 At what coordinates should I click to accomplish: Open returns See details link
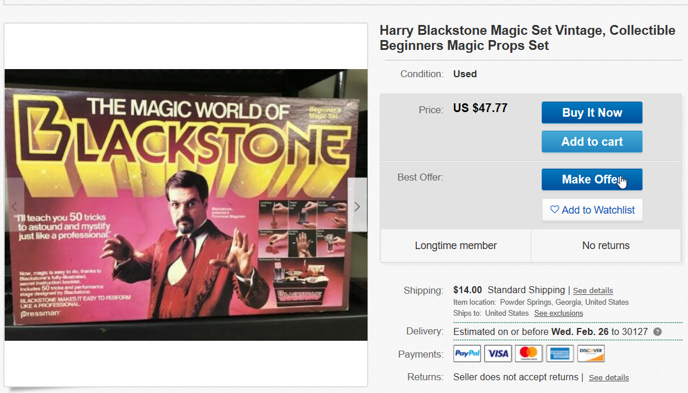point(608,377)
